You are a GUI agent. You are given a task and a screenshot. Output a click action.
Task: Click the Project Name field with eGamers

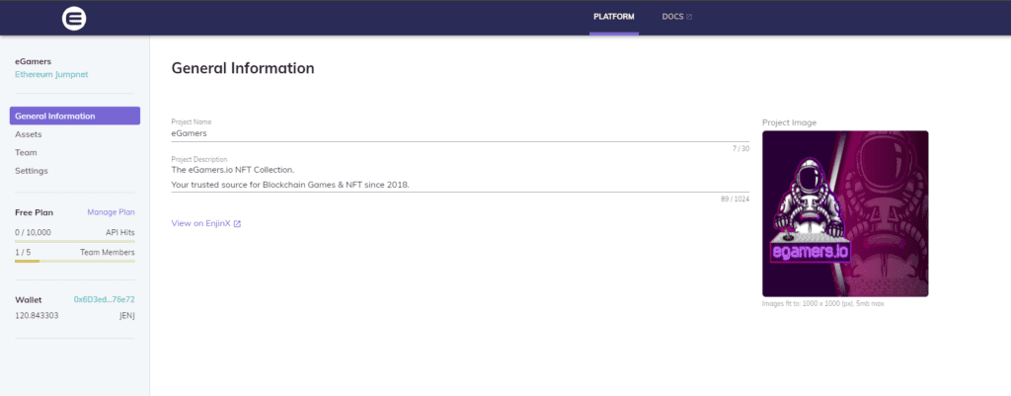click(x=460, y=133)
